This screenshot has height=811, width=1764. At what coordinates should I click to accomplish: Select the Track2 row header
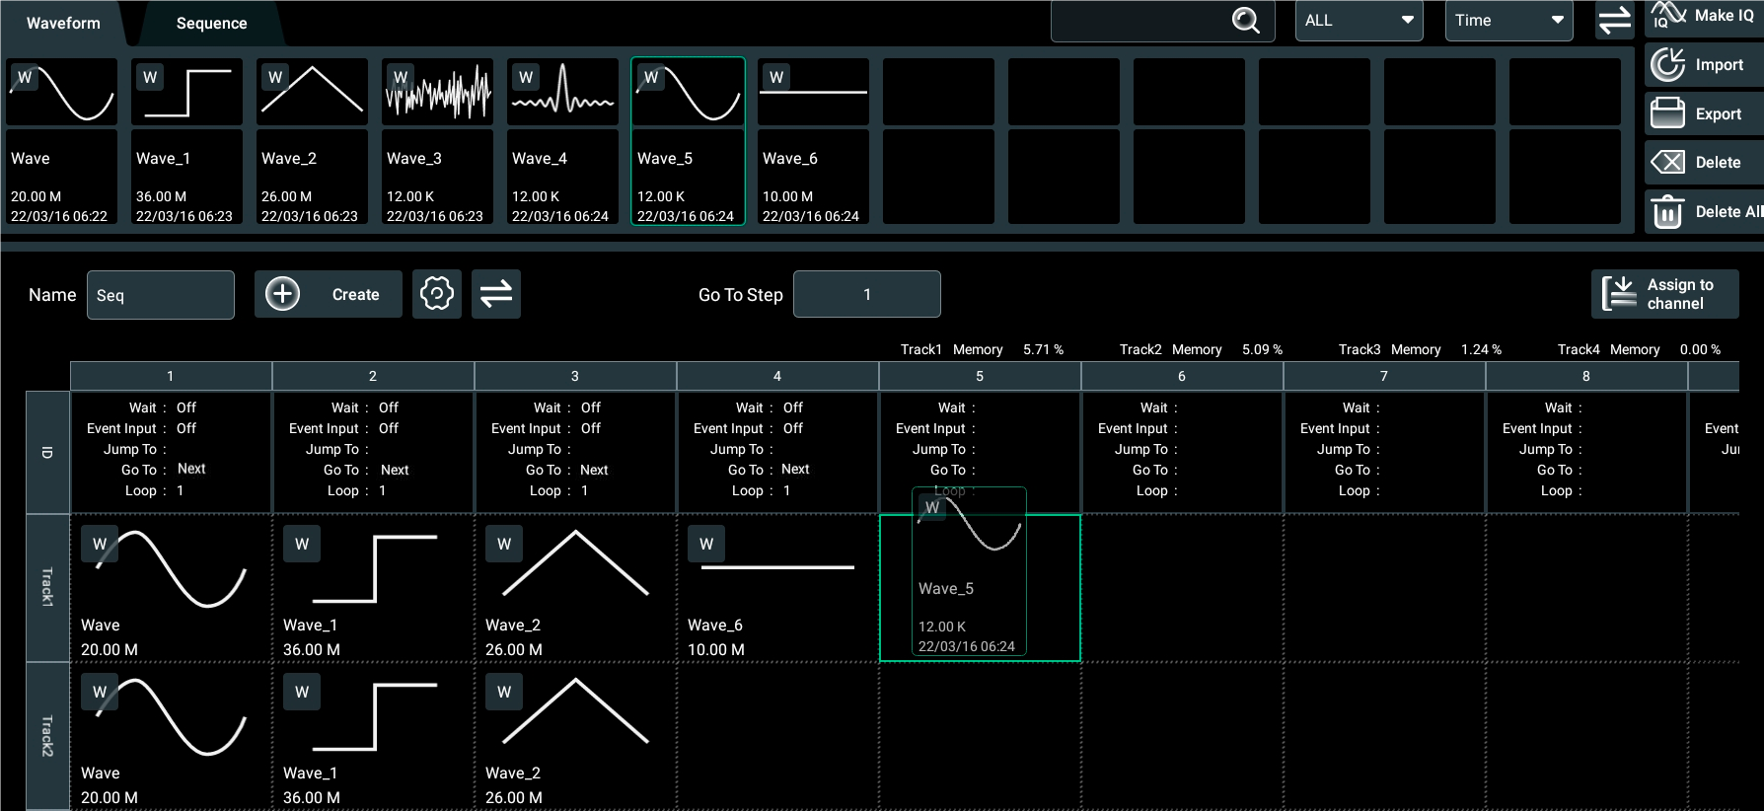coord(46,736)
